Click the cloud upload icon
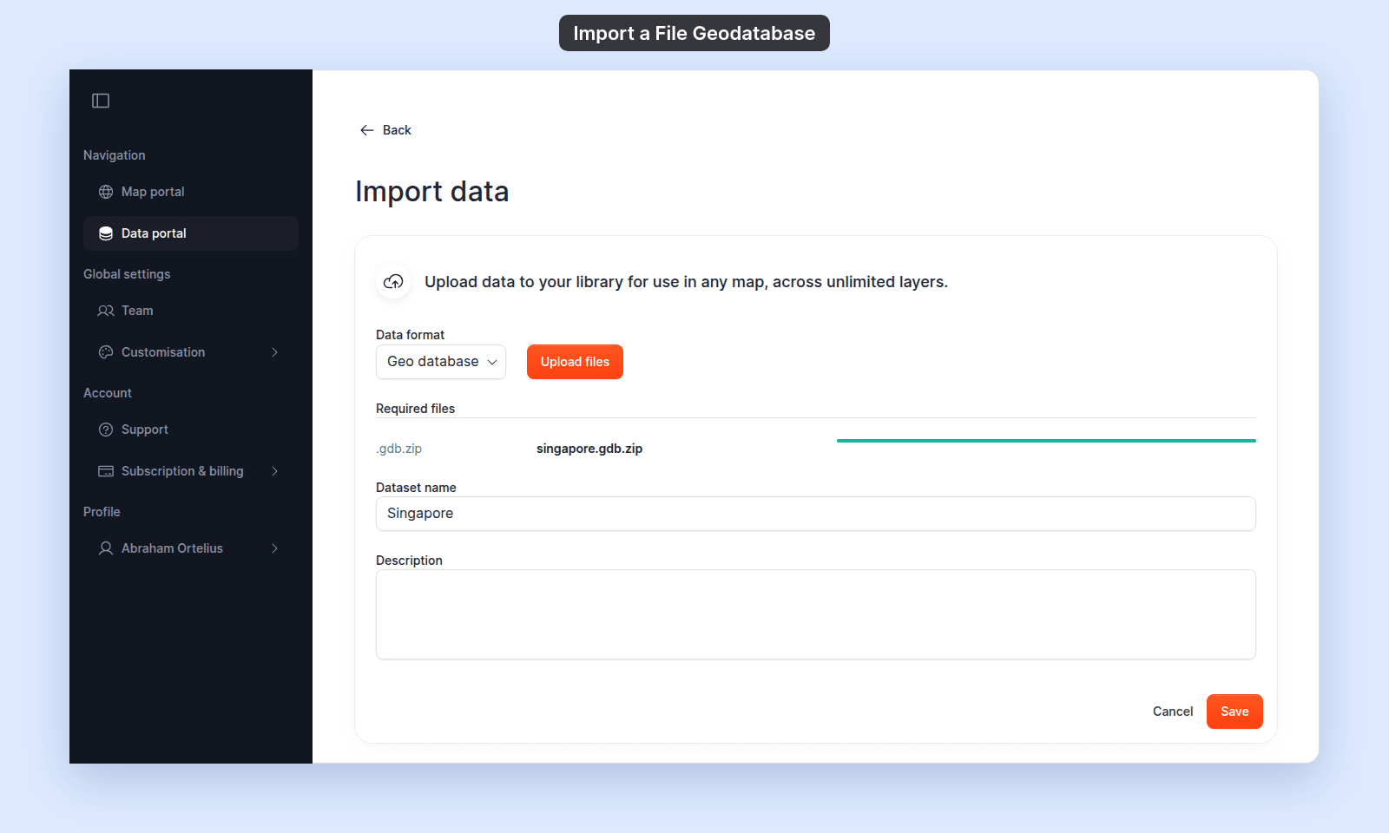This screenshot has height=833, width=1389. (x=393, y=282)
